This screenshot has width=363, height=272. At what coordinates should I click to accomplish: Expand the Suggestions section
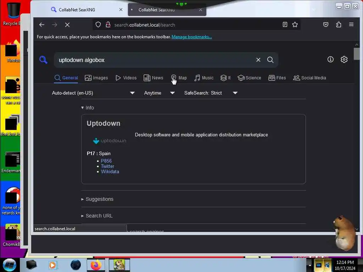(x=97, y=199)
